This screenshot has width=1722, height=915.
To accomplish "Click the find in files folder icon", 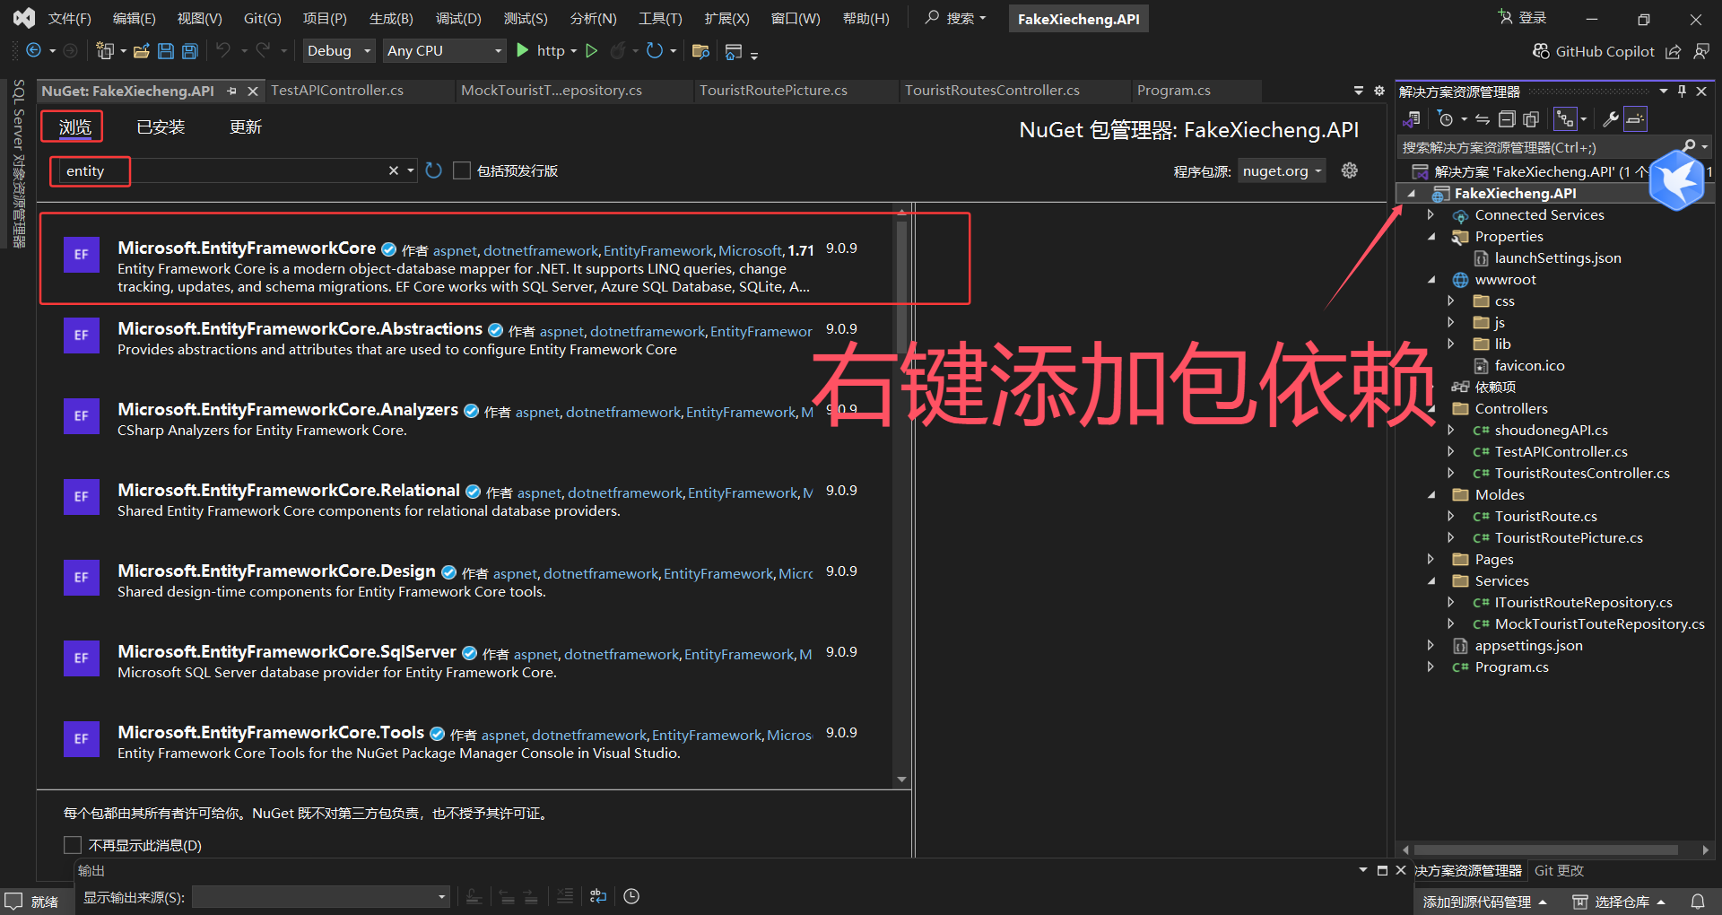I will [x=700, y=51].
